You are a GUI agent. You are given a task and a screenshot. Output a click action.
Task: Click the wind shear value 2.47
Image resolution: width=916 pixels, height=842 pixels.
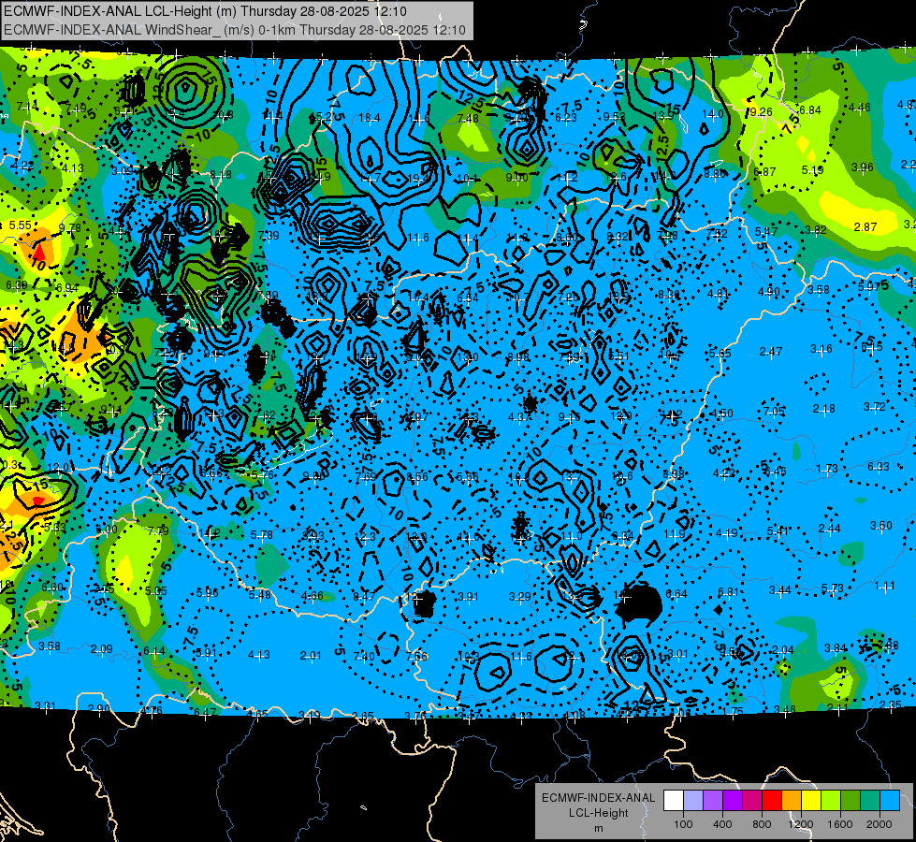[771, 351]
